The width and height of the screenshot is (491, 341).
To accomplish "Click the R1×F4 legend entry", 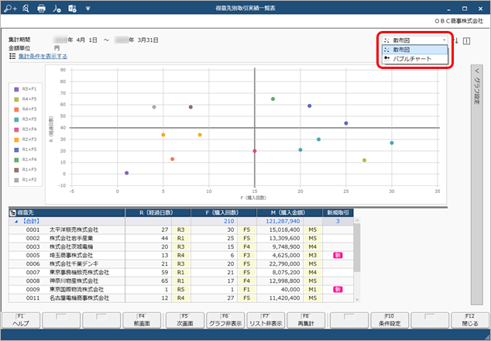I will pyautogui.click(x=26, y=160).
